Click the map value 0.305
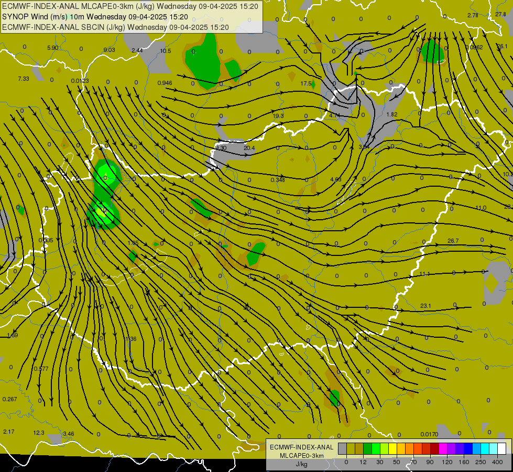Image resolution: width=513 pixels, height=472 pixels. click(46, 240)
